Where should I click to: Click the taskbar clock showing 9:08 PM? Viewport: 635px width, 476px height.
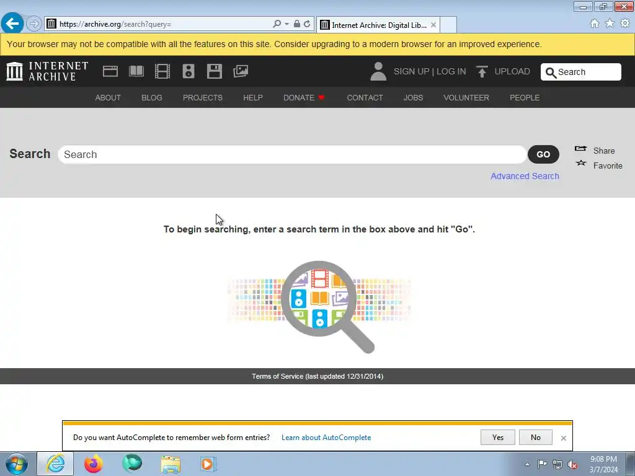click(603, 464)
